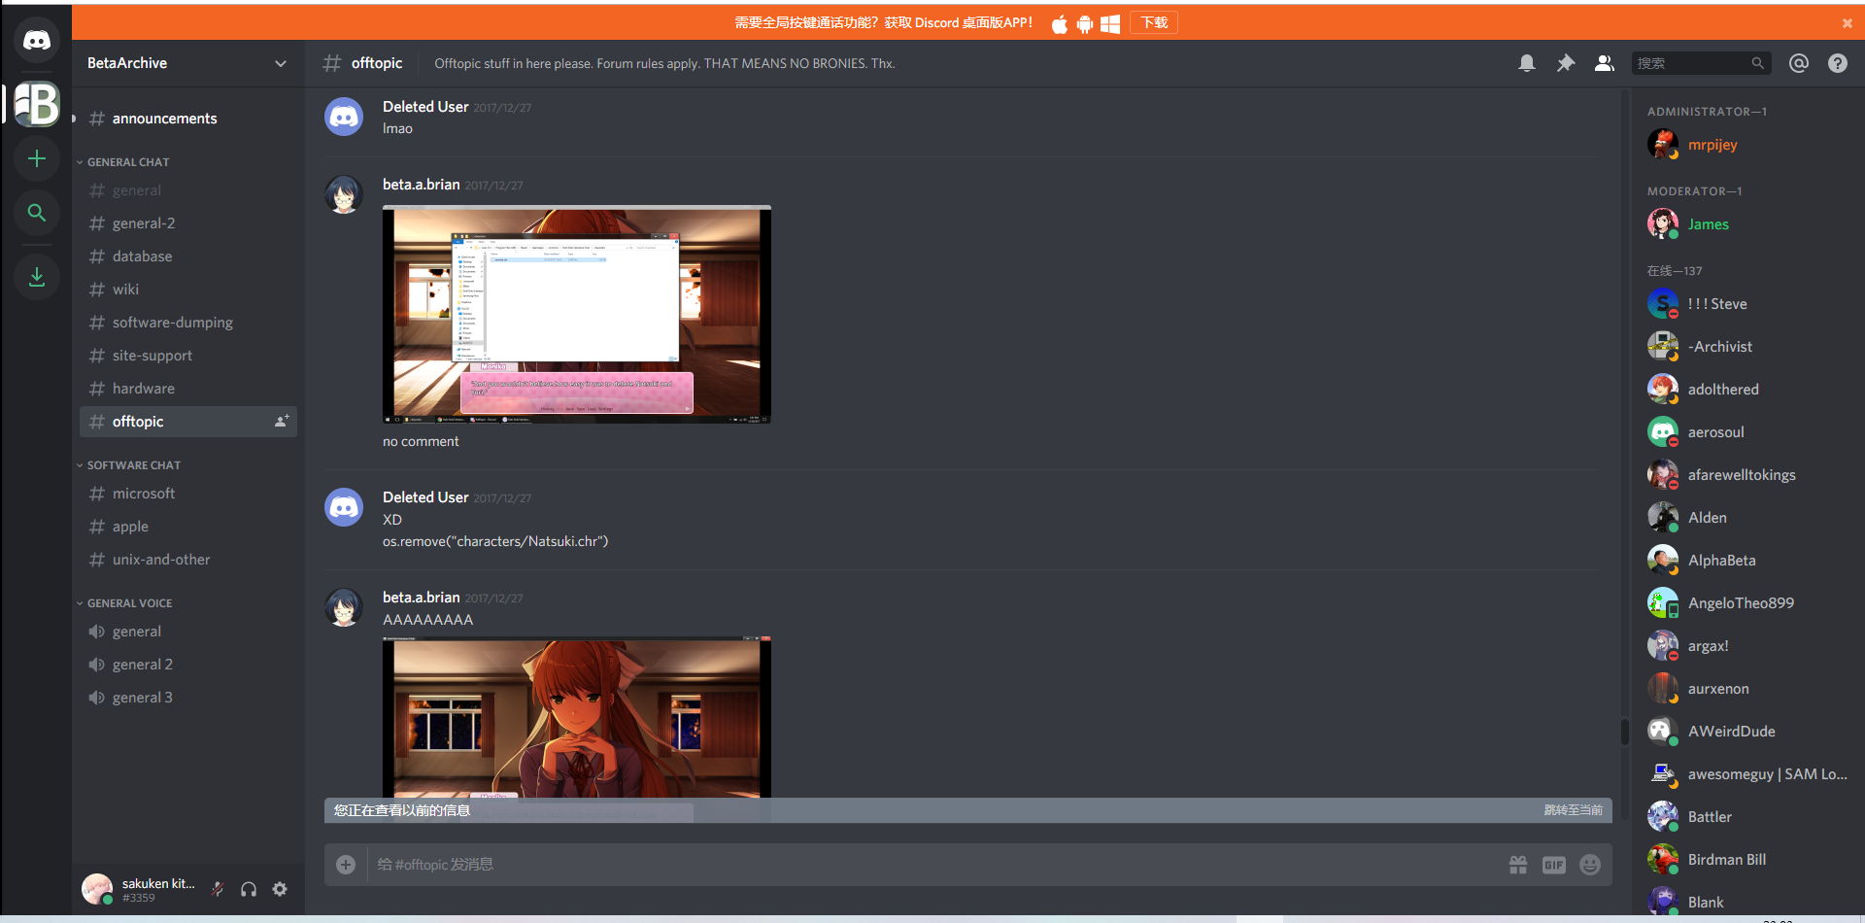Open server discovery search icon

37,213
